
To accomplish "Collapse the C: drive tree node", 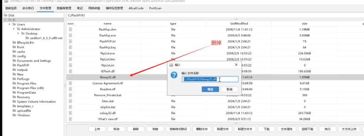I will coord(5,20).
